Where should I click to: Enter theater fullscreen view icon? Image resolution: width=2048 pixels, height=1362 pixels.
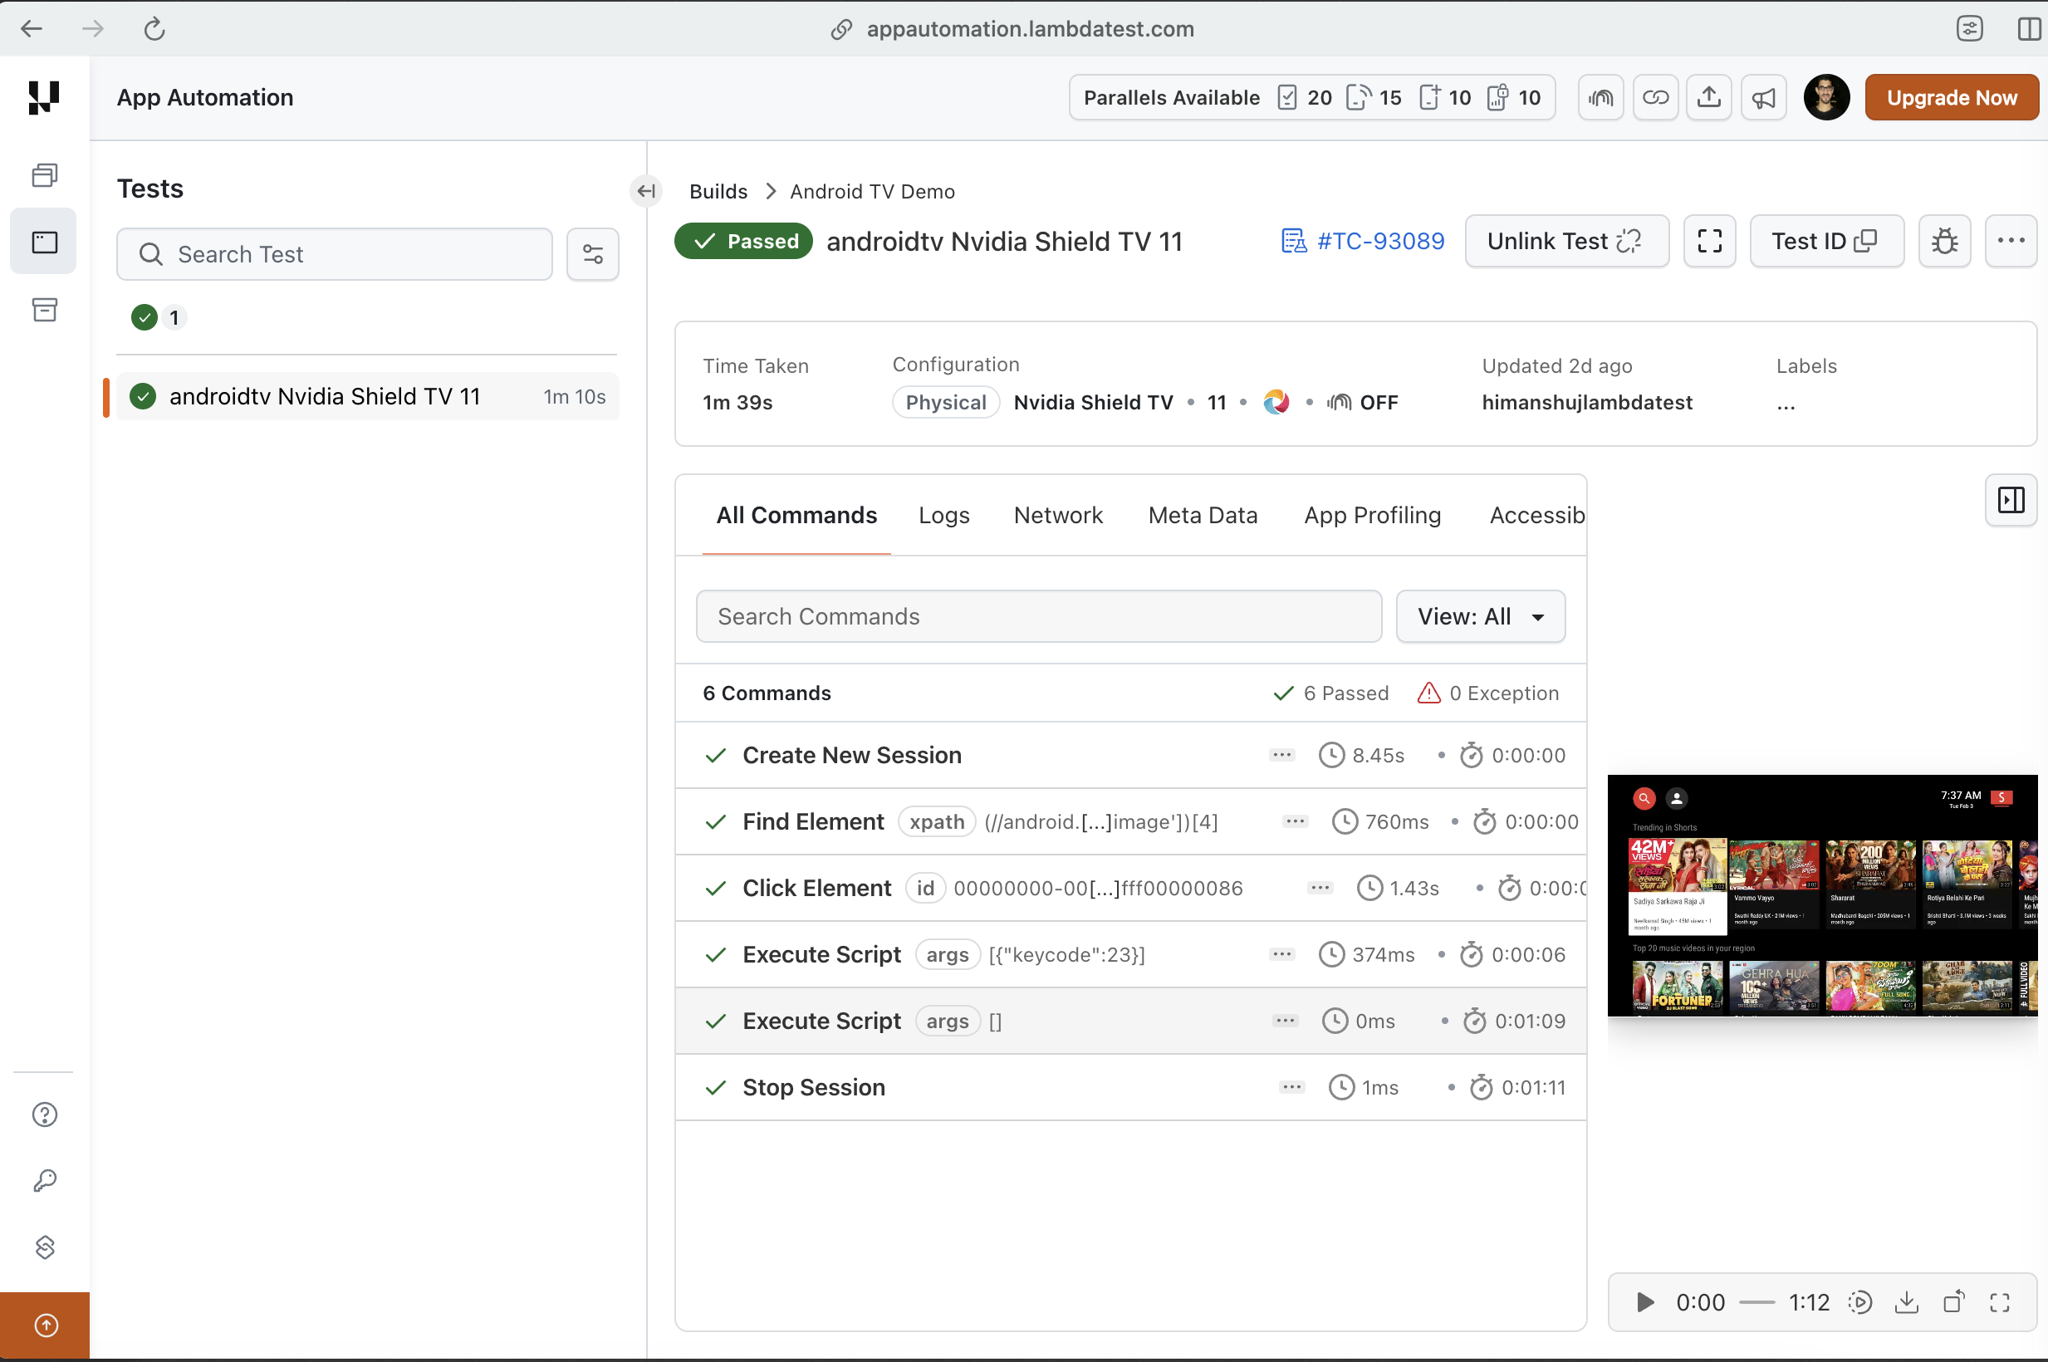[1709, 241]
